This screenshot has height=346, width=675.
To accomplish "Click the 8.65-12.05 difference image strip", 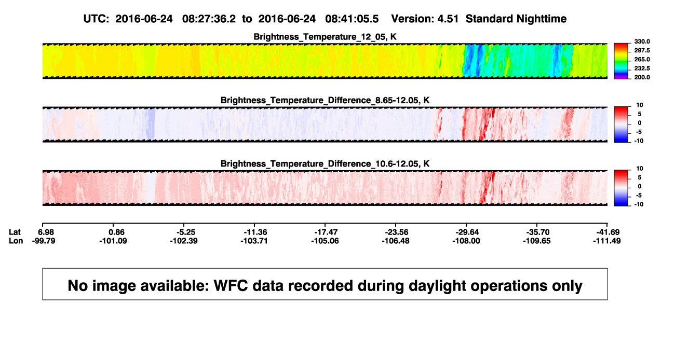I will click(x=325, y=124).
